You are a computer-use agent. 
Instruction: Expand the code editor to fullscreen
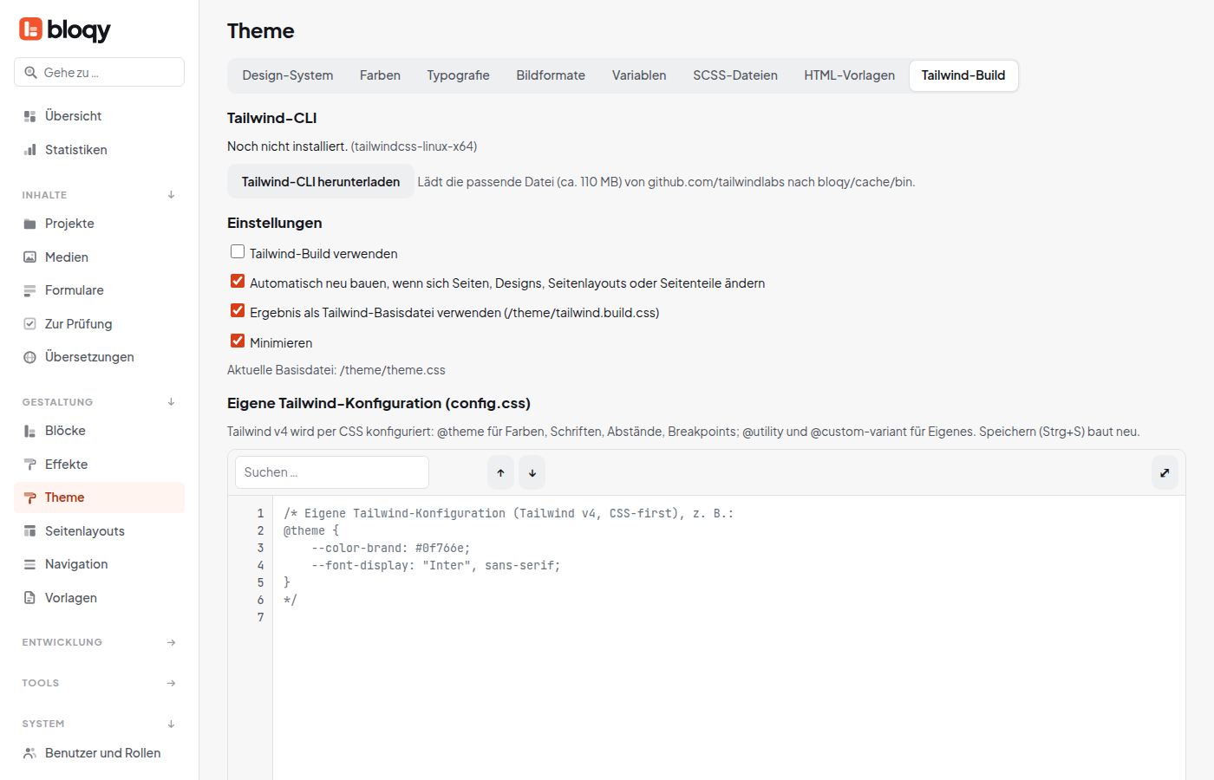pos(1165,472)
